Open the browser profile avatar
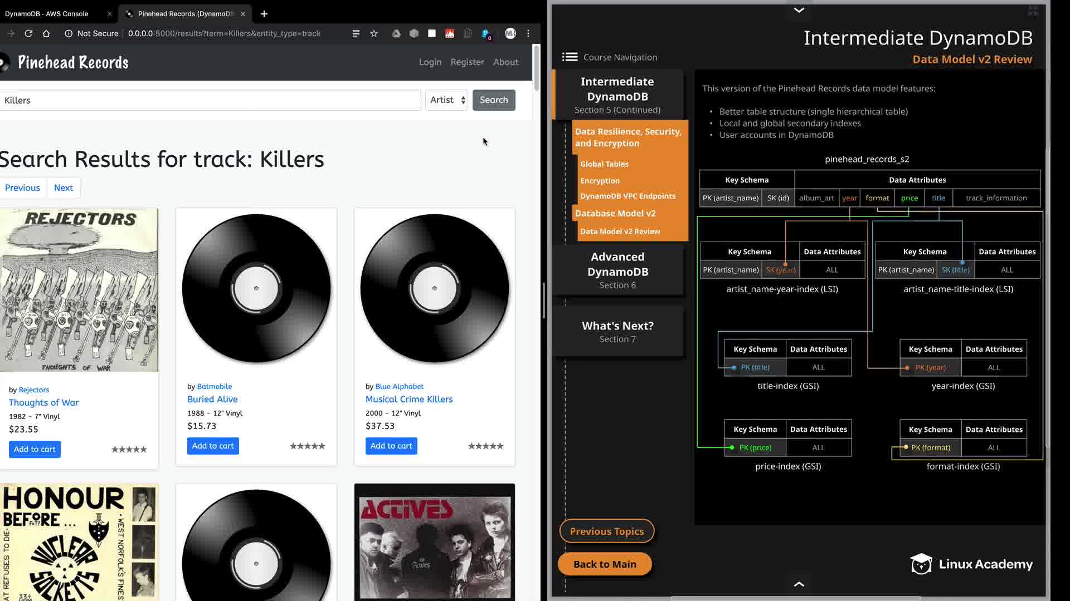The height and width of the screenshot is (601, 1070). tap(510, 33)
